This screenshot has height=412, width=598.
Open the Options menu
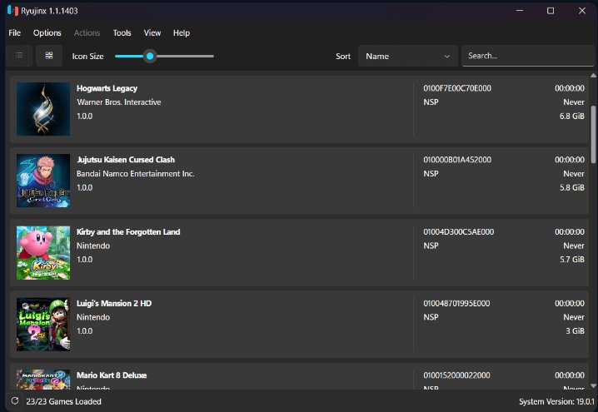[x=47, y=32]
